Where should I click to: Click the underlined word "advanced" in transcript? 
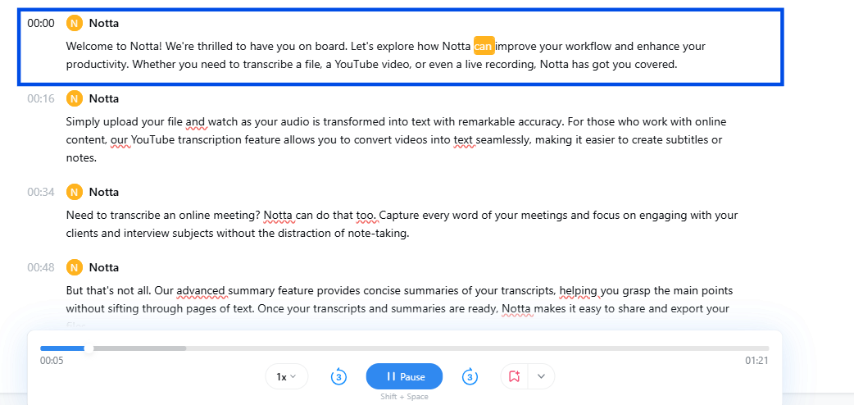coord(201,290)
